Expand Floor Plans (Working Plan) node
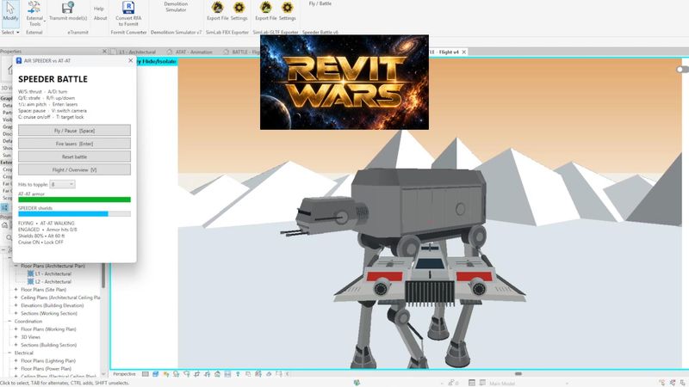 [x=16, y=329]
